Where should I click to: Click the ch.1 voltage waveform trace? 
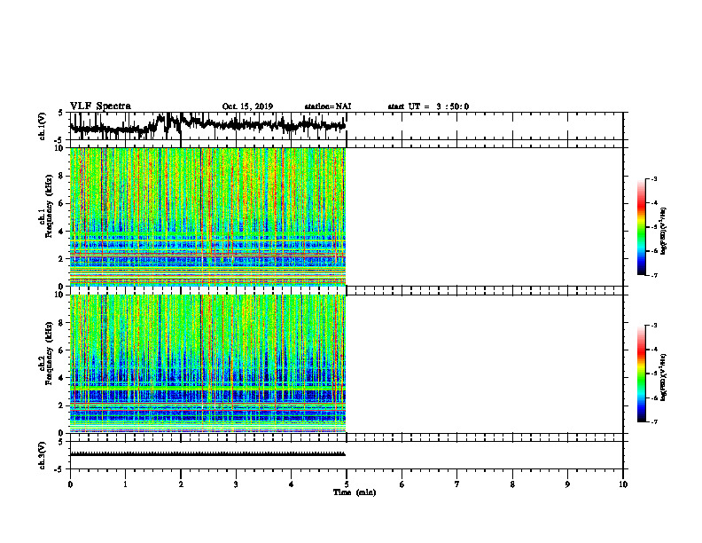tap(207, 126)
